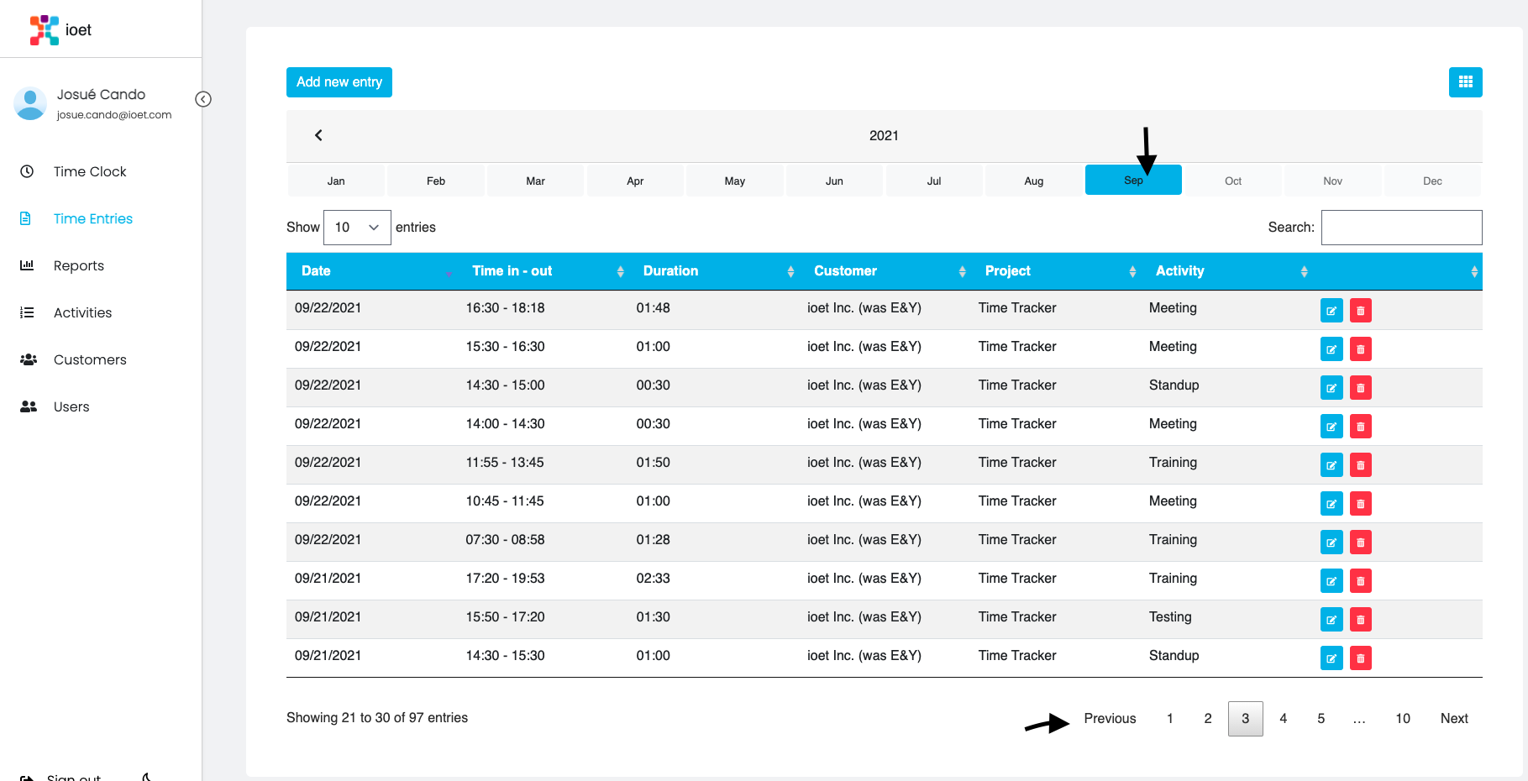1528x781 pixels.
Task: Go to previous year arrow
Action: [318, 135]
